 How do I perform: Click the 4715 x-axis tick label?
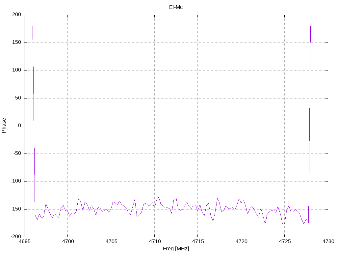pyautogui.click(x=198, y=241)
